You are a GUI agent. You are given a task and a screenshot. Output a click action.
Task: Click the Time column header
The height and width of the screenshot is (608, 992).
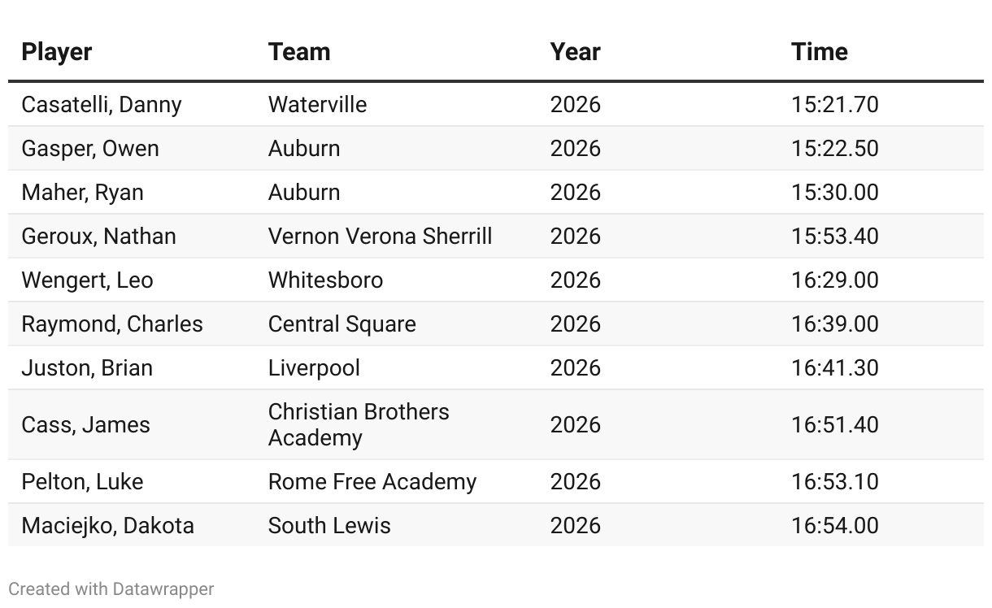(x=820, y=52)
